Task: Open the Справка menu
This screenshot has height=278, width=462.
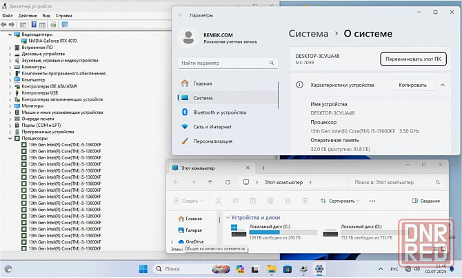Action: [64, 16]
